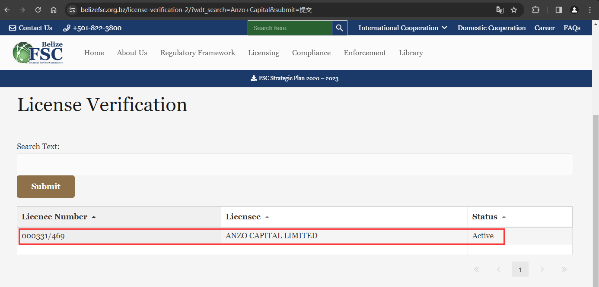Sort by Status column
This screenshot has height=287, width=599.
coord(520,217)
